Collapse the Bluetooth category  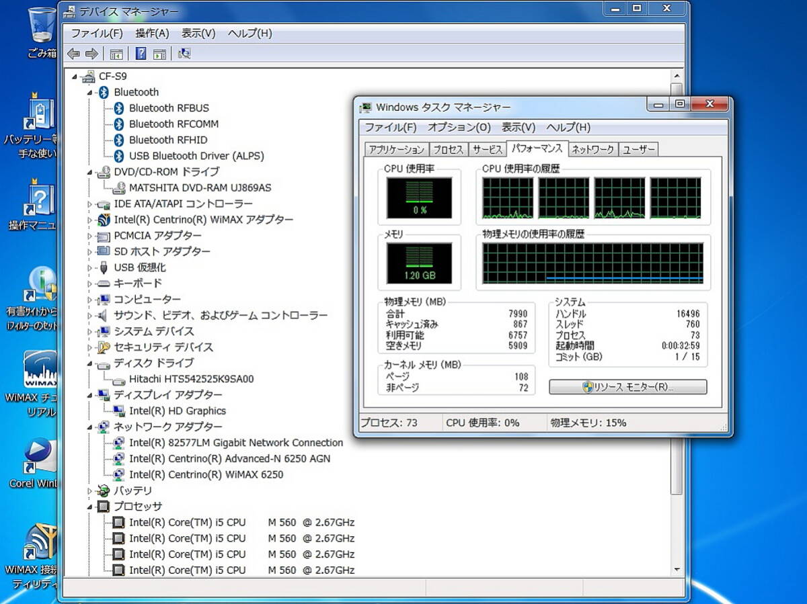(90, 93)
